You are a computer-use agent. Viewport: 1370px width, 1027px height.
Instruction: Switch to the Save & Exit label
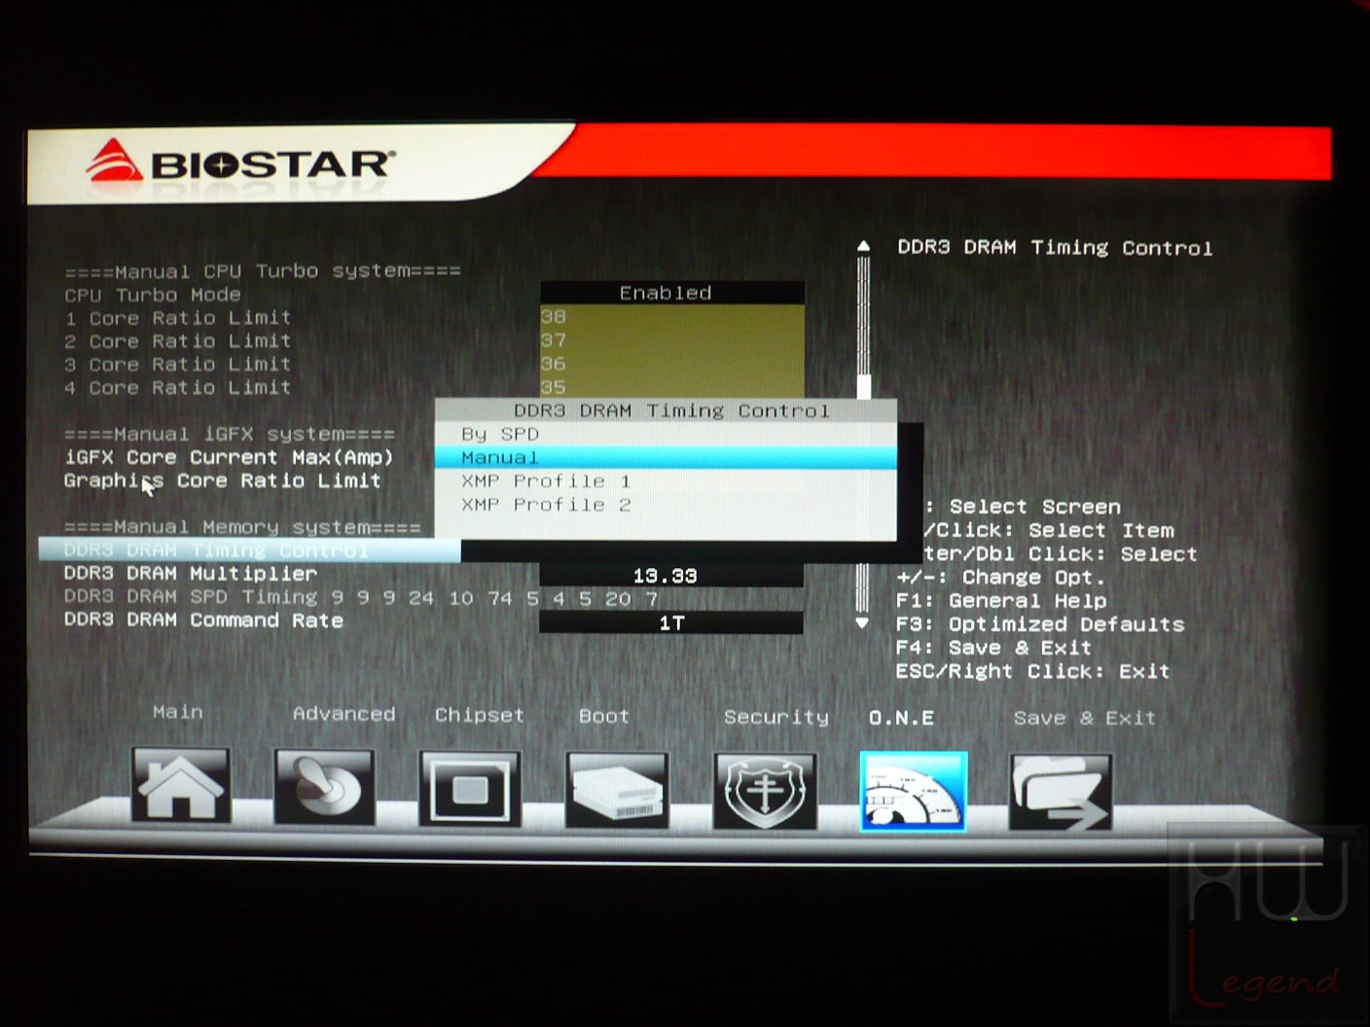pos(1085,718)
